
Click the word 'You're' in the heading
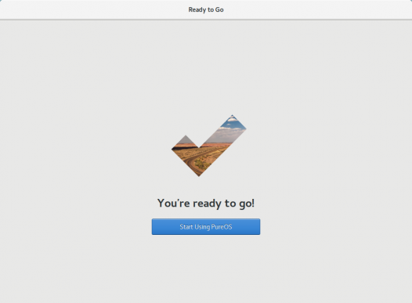click(x=174, y=203)
